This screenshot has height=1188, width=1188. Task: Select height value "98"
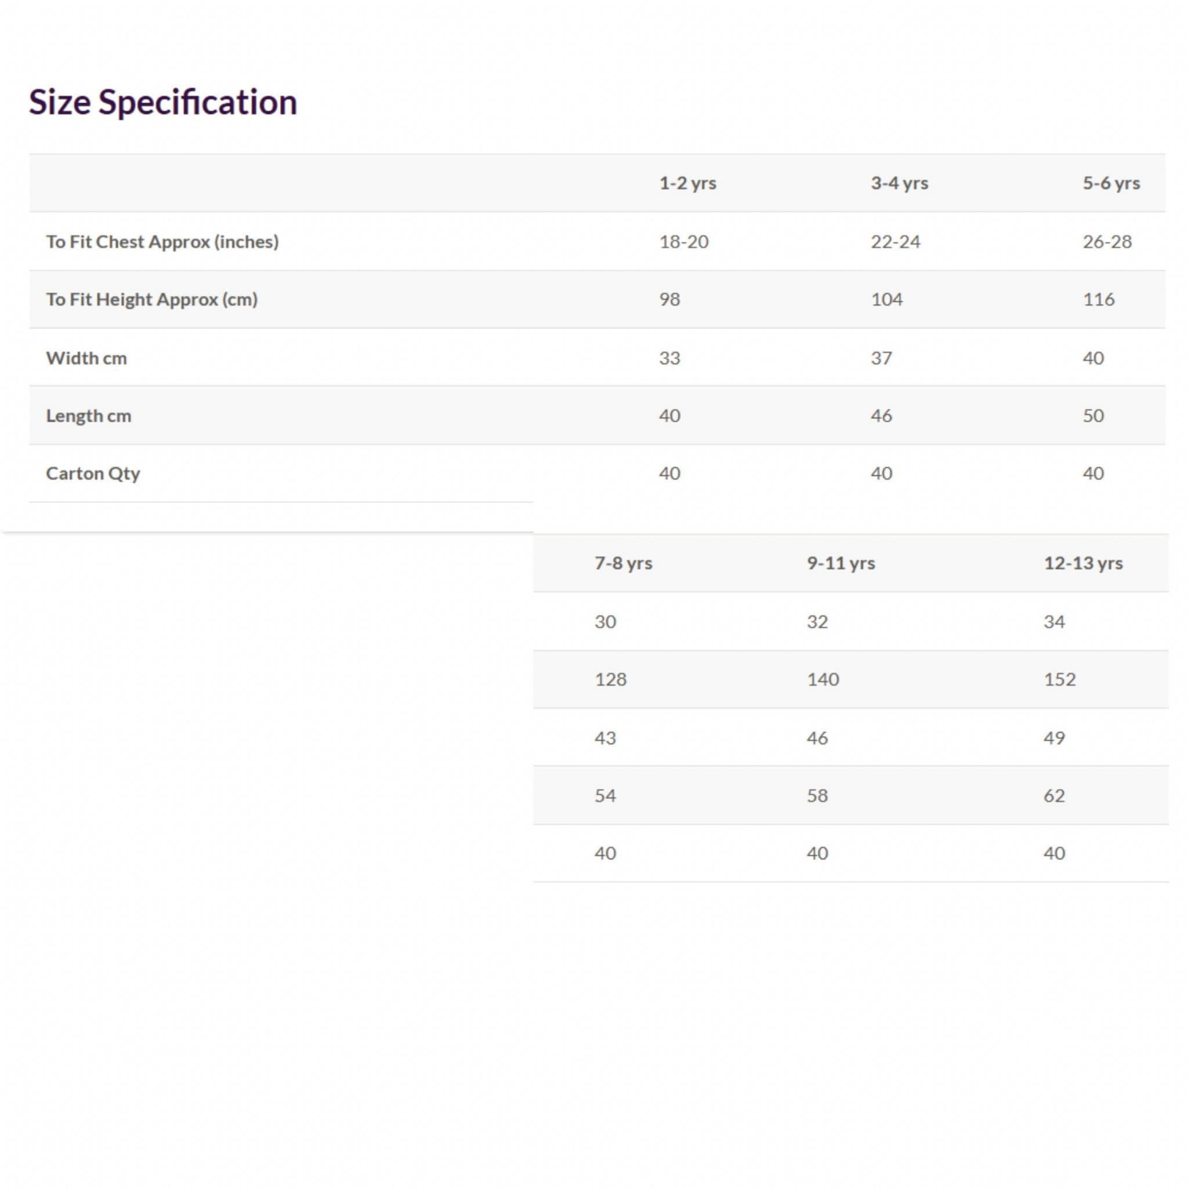pyautogui.click(x=669, y=299)
